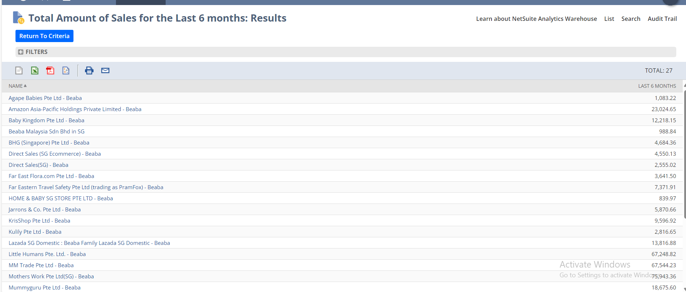Open the List menu link
The width and height of the screenshot is (686, 292).
609,19
